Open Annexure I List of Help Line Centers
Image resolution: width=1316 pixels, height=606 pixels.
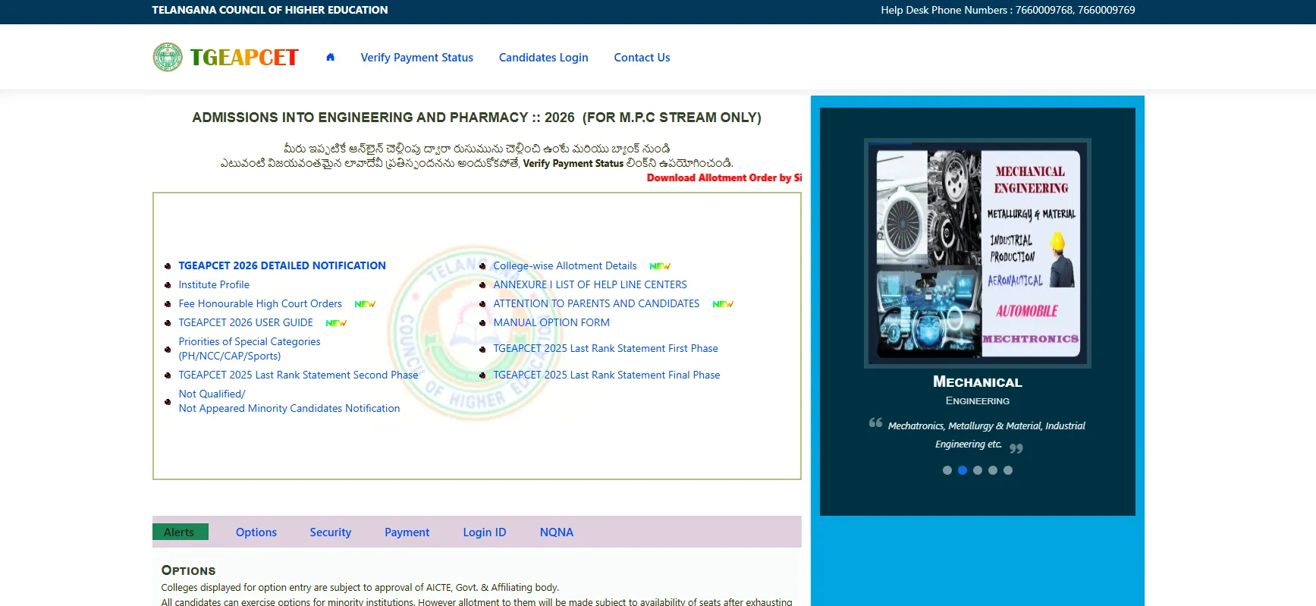[590, 284]
